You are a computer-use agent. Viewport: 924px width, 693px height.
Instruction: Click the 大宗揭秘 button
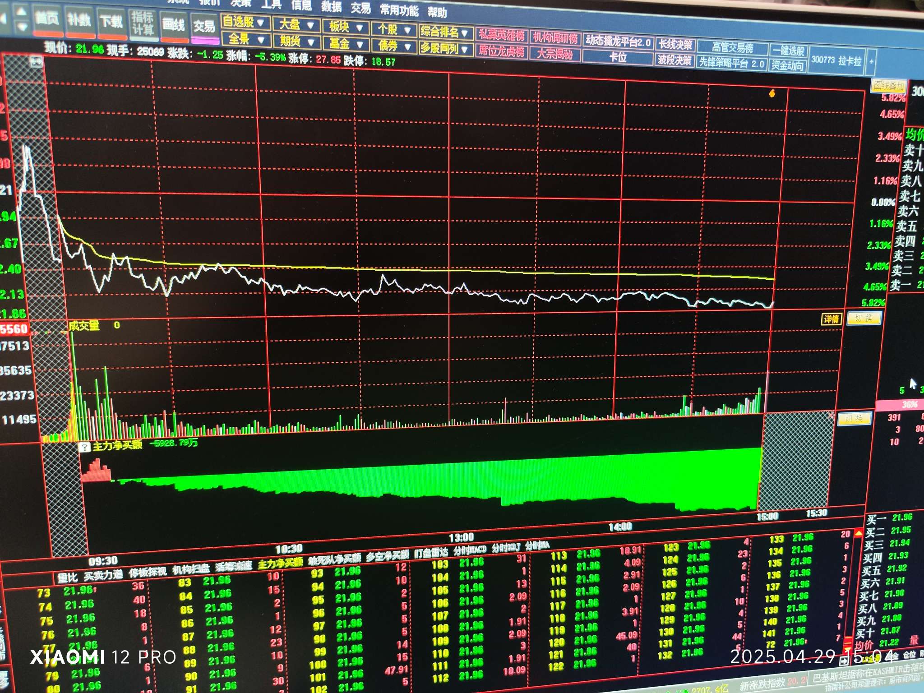click(x=555, y=54)
